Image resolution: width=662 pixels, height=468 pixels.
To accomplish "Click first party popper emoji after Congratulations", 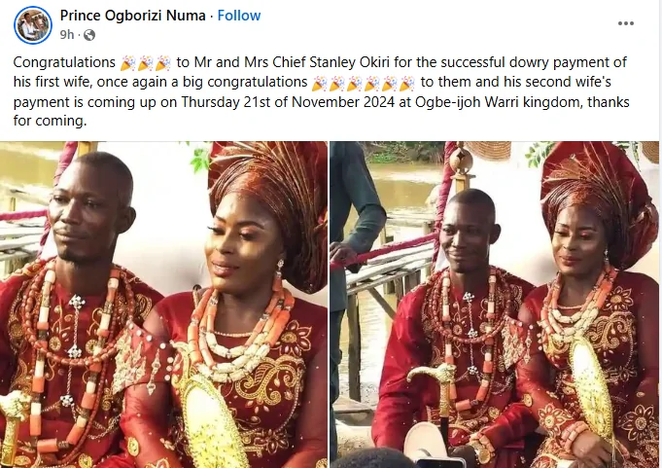I will click(128, 63).
